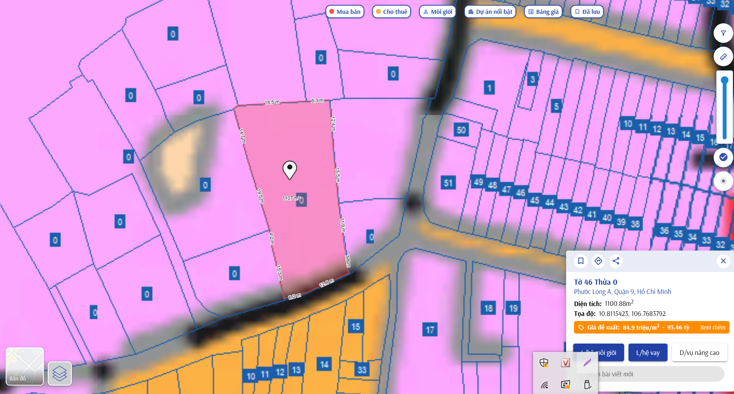The image size is (734, 394).
Task: Click the area value 1100.88m²
Action: (619, 303)
